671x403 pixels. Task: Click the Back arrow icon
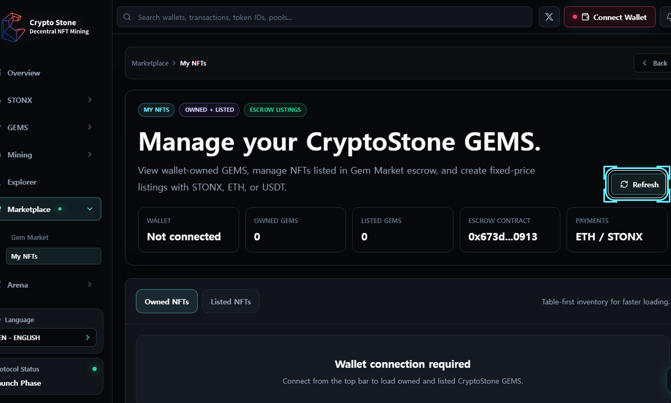pos(645,63)
